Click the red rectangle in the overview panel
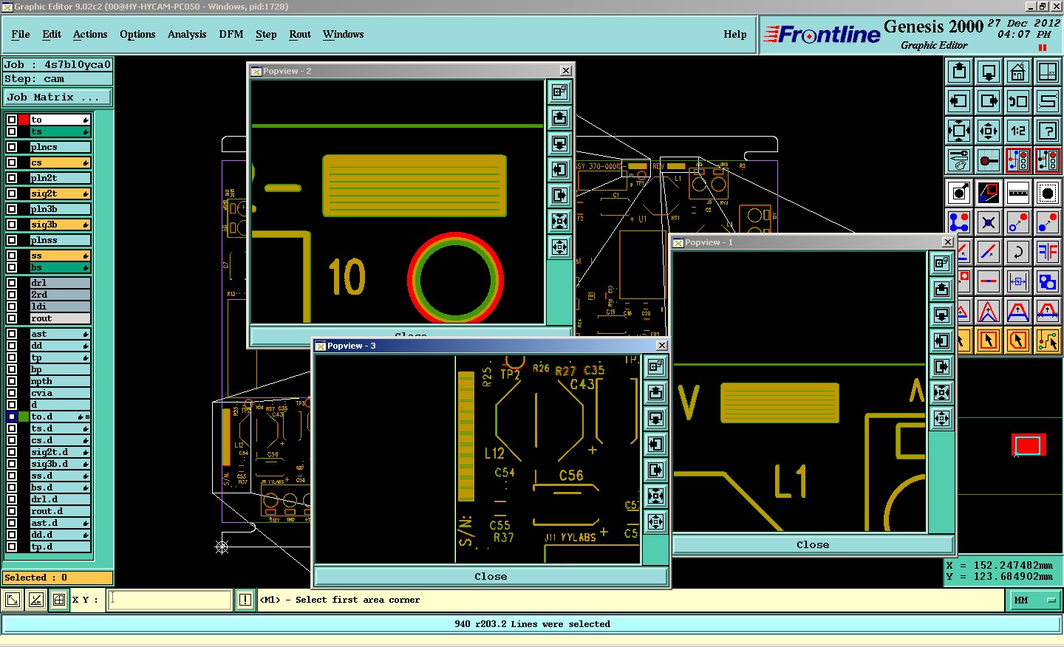 pos(1028,445)
